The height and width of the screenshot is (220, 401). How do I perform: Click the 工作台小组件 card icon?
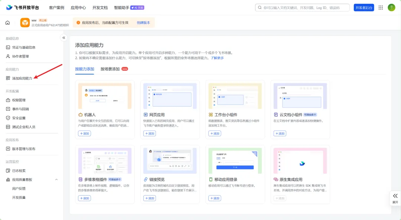coord(211,115)
